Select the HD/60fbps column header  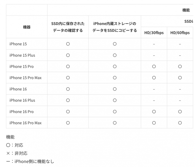(x=180, y=33)
